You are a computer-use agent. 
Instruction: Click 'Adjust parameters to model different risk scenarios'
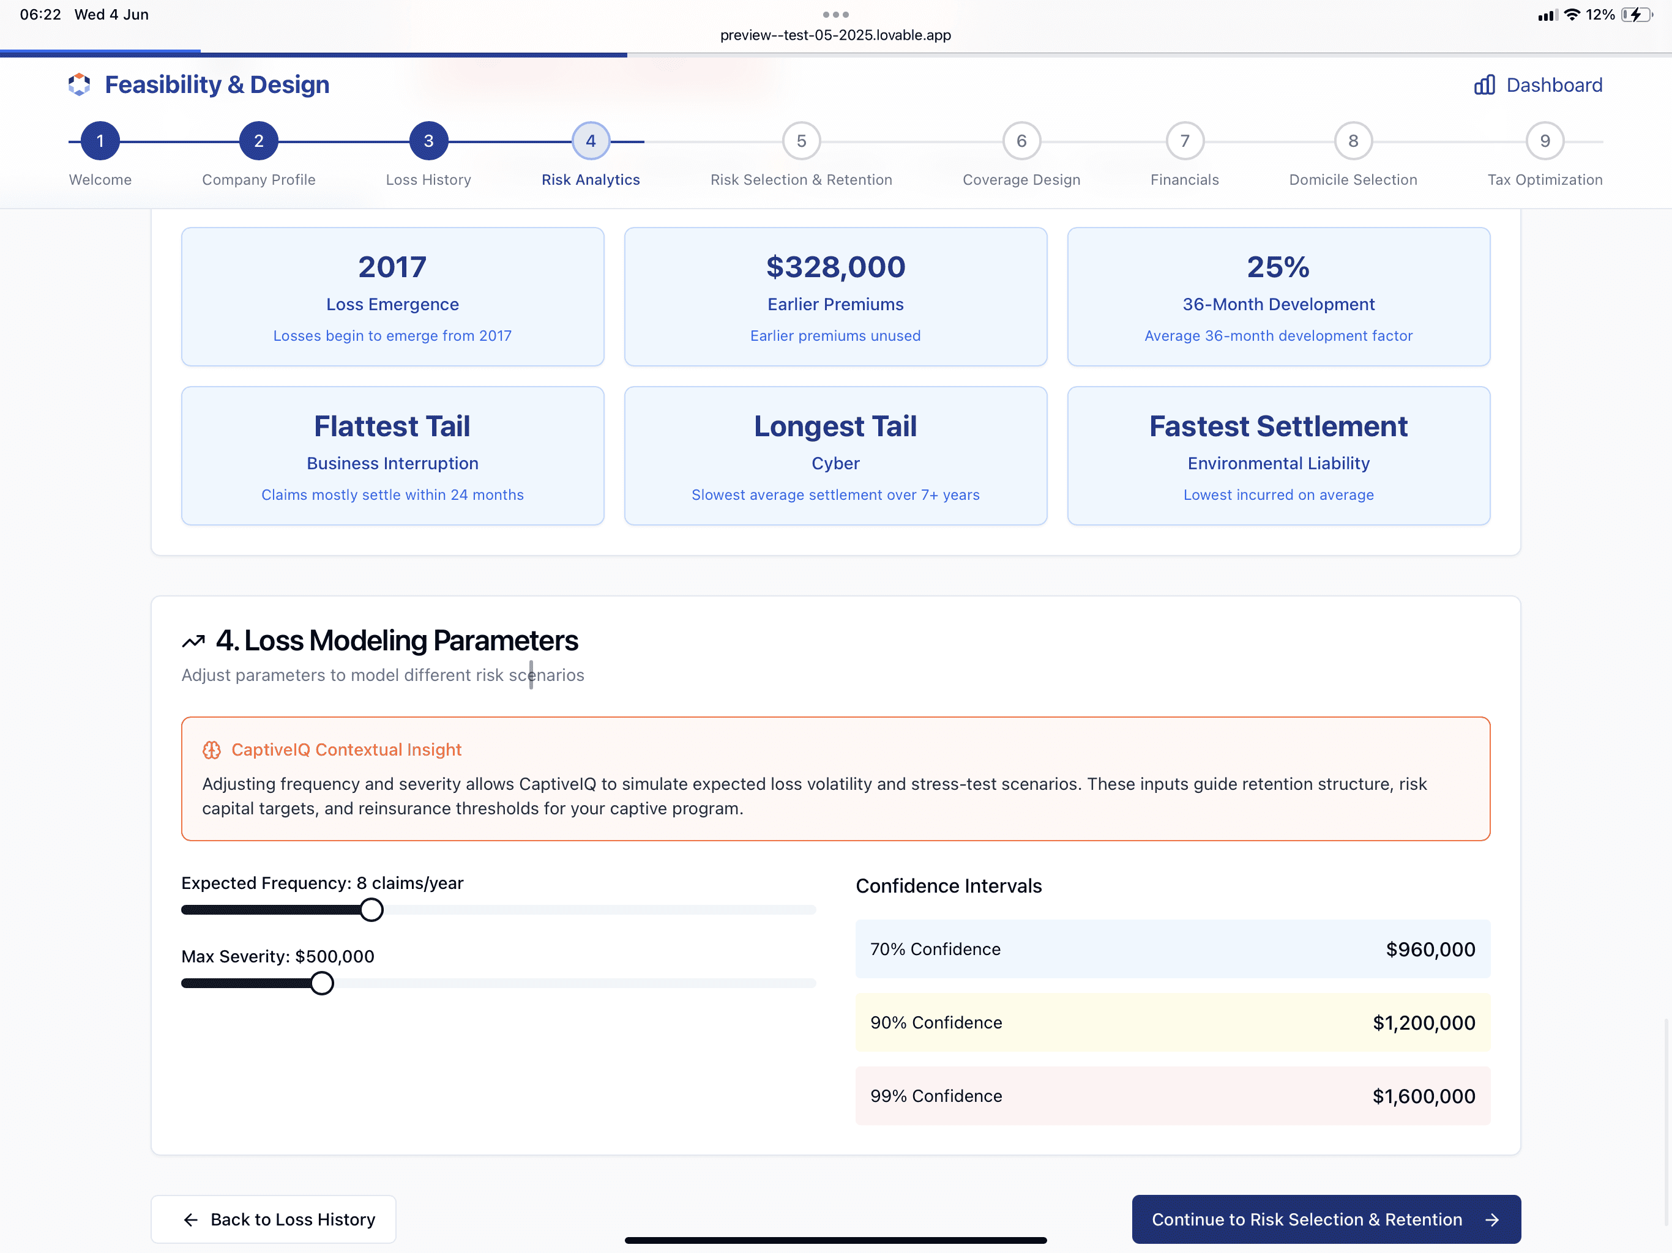(383, 675)
